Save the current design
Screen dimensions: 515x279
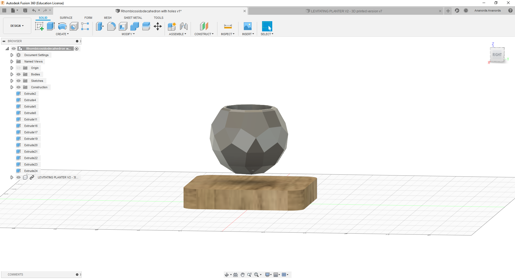[25, 10]
